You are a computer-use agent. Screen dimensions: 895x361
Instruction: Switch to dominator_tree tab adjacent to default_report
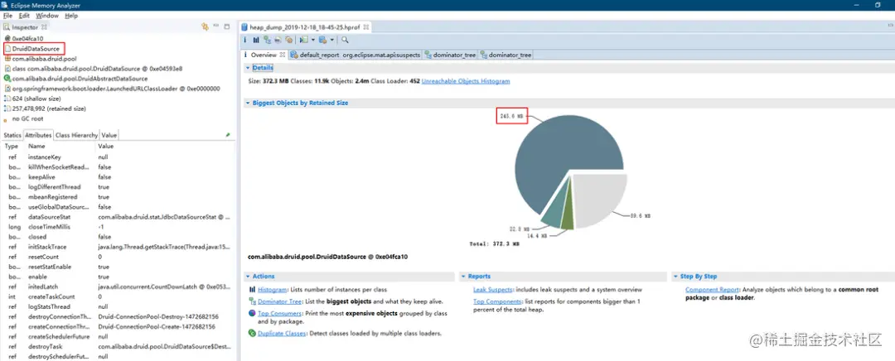pyautogui.click(x=450, y=55)
